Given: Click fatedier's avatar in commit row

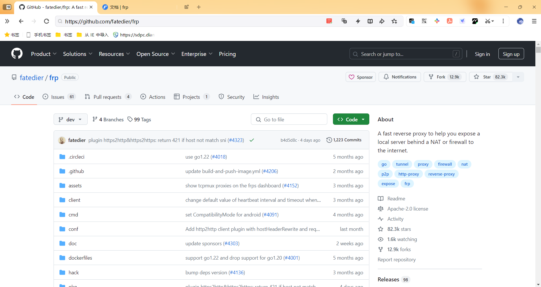Looking at the screenshot, I should (x=62, y=140).
